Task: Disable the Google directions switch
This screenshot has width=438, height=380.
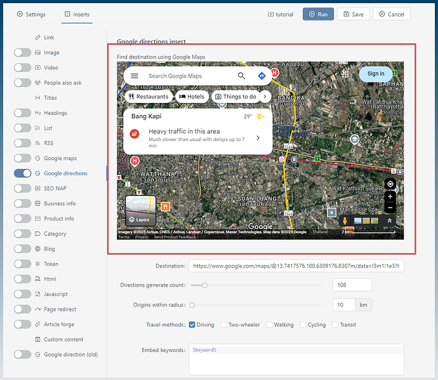Action: (x=23, y=173)
